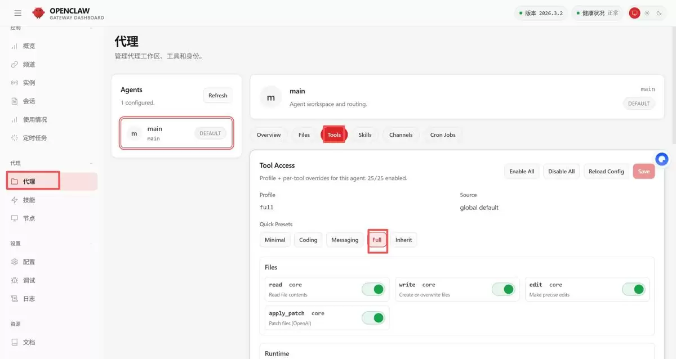Open the hamburger menu in the header
Image resolution: width=676 pixels, height=359 pixels.
[18, 13]
